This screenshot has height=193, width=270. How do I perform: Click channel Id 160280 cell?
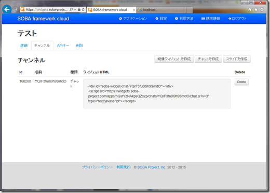click(x=25, y=81)
